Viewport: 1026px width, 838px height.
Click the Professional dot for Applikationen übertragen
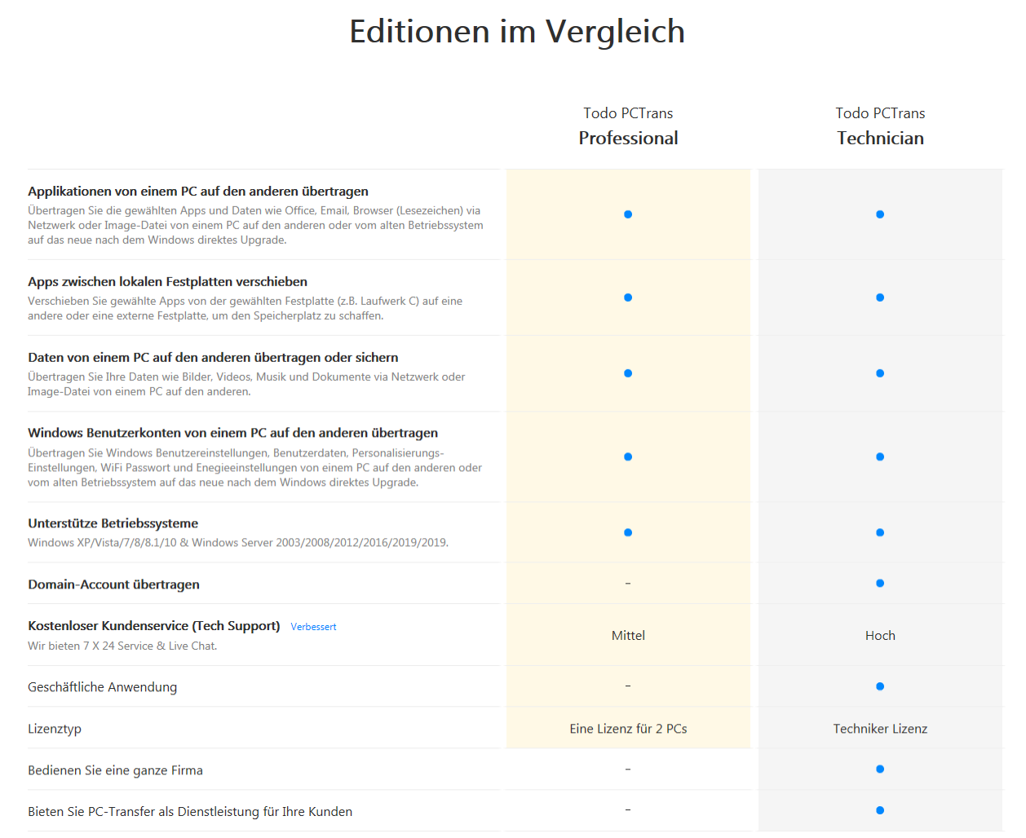[x=628, y=214]
